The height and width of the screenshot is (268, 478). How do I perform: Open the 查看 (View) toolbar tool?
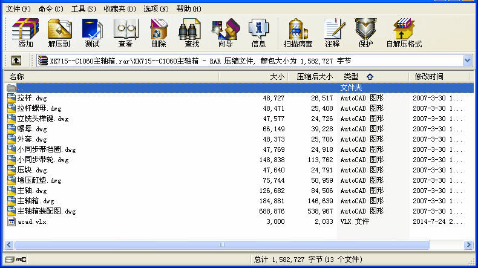pos(125,33)
